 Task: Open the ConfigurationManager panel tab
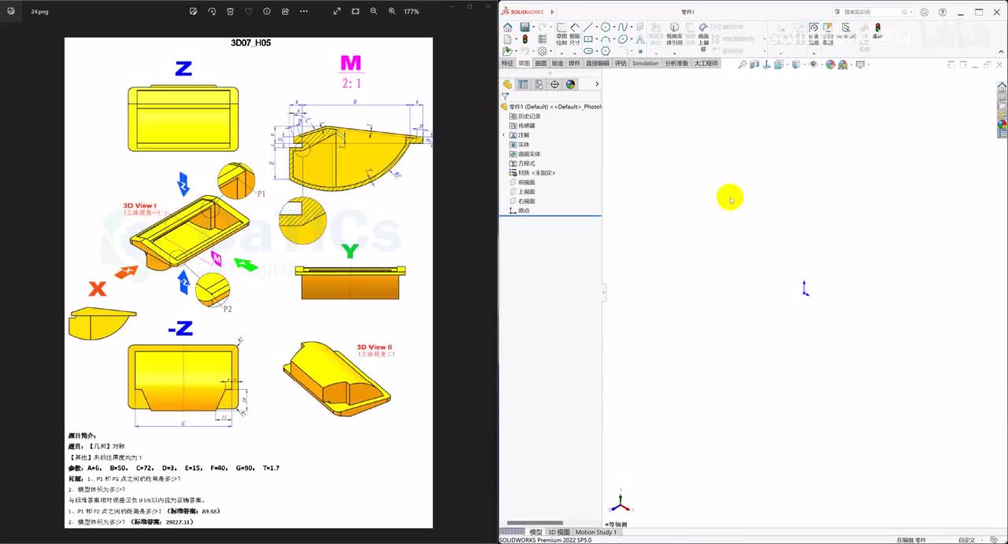539,84
